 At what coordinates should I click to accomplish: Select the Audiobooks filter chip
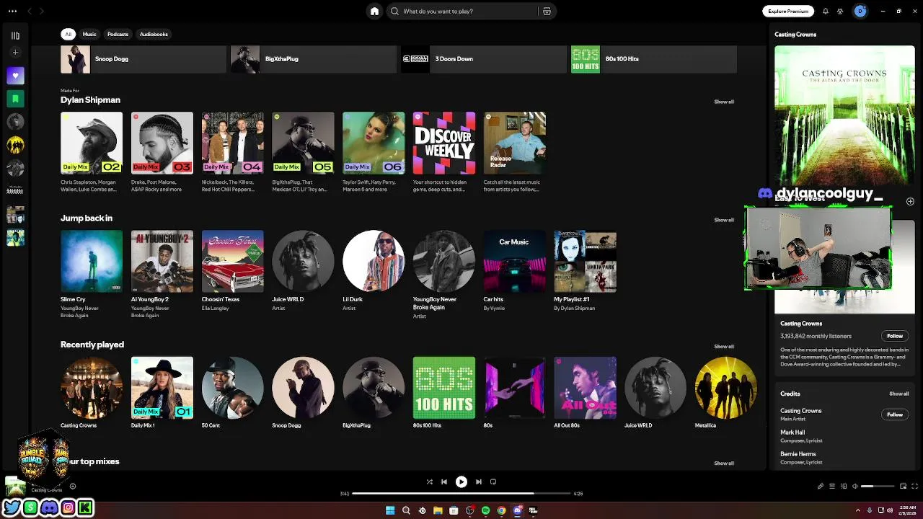tap(154, 34)
